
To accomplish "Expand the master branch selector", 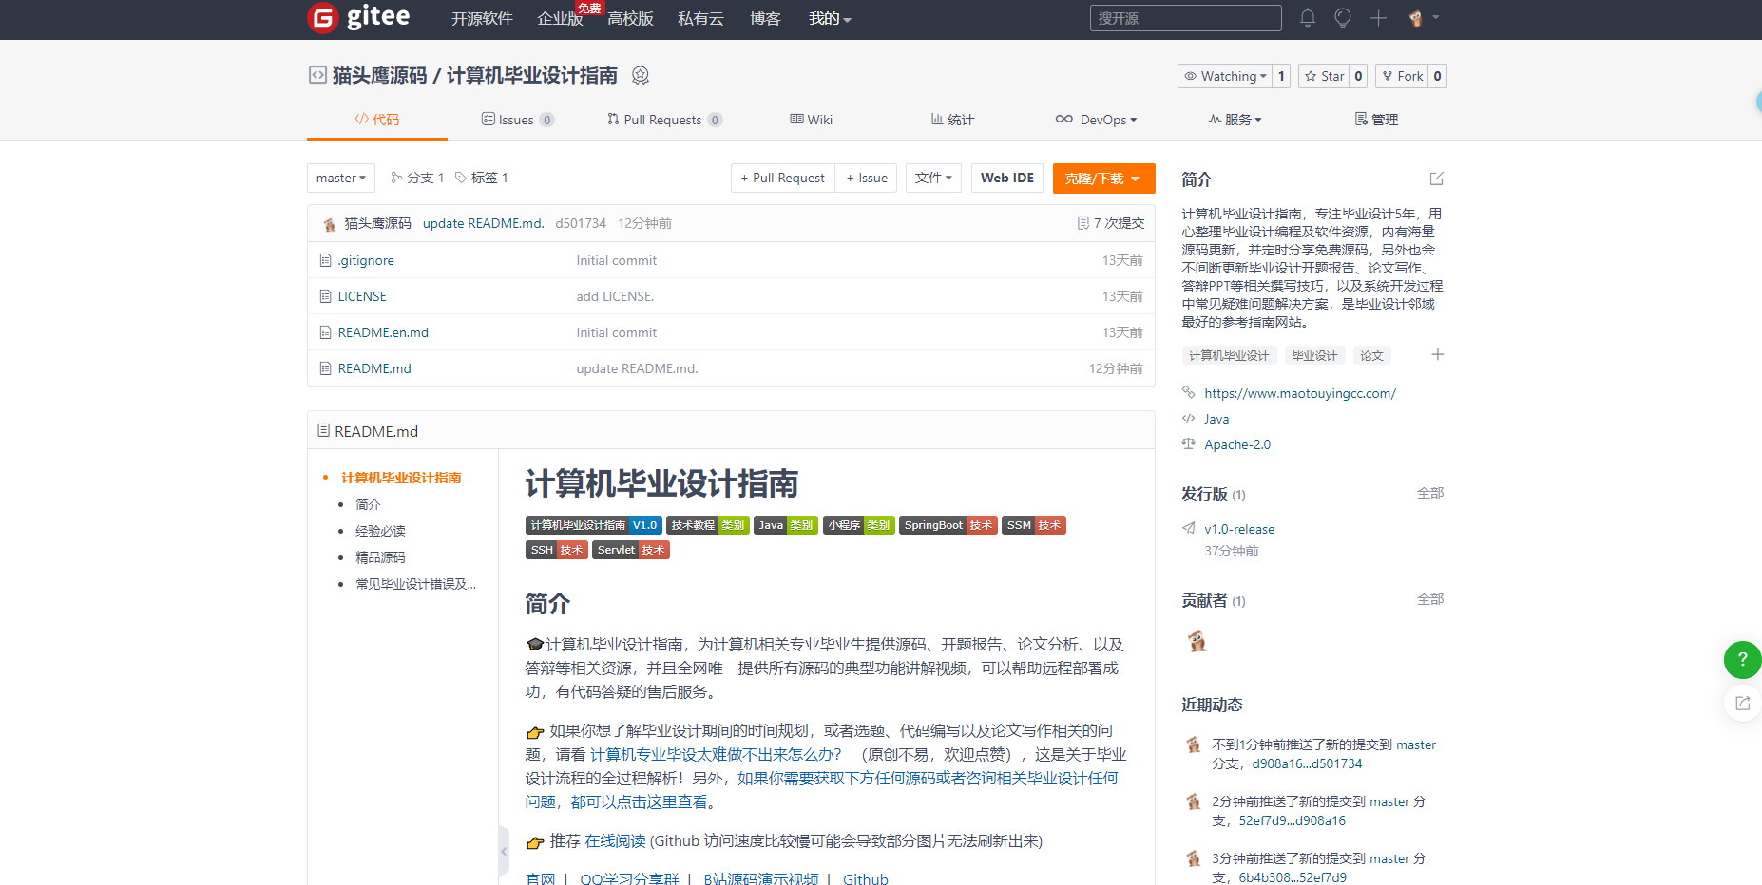I will click(341, 178).
